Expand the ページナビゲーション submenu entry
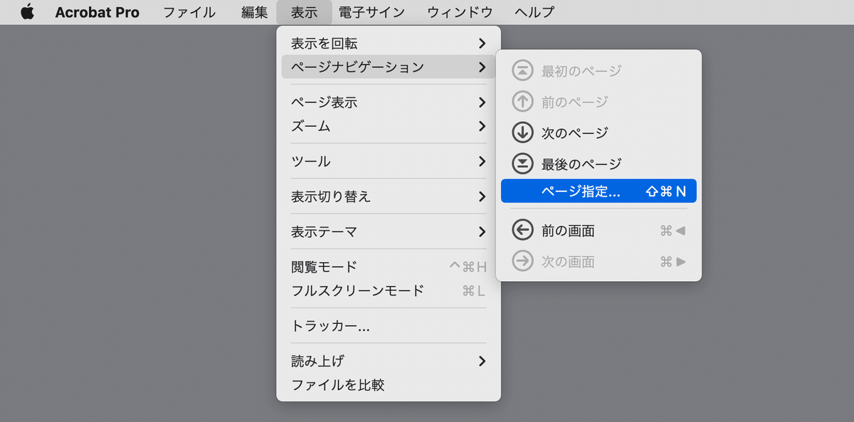Image resolution: width=854 pixels, height=422 pixels. click(x=389, y=67)
